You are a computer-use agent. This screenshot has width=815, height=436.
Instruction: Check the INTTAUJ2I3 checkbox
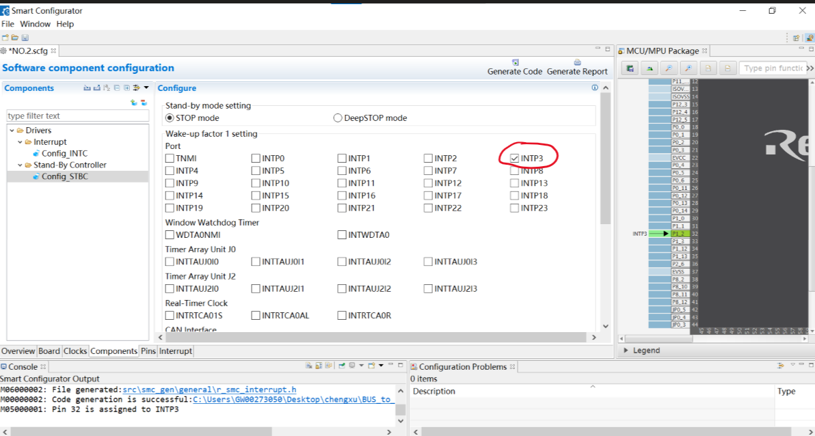pos(428,288)
